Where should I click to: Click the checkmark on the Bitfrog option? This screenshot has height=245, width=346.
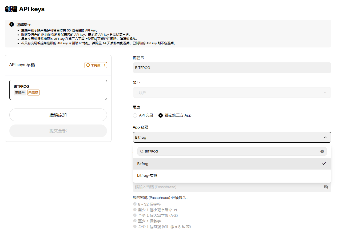324,164
